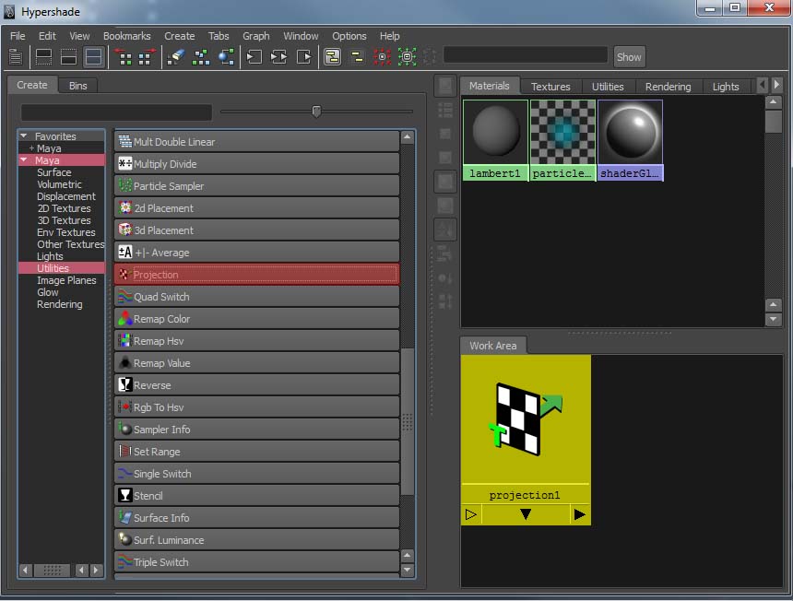Image resolution: width=793 pixels, height=601 pixels.
Task: Select Displacement in the category tree
Action: coord(66,196)
